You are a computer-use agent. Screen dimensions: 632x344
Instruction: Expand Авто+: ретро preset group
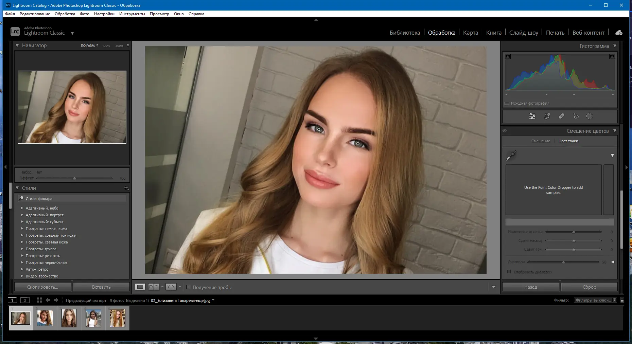[x=22, y=269]
